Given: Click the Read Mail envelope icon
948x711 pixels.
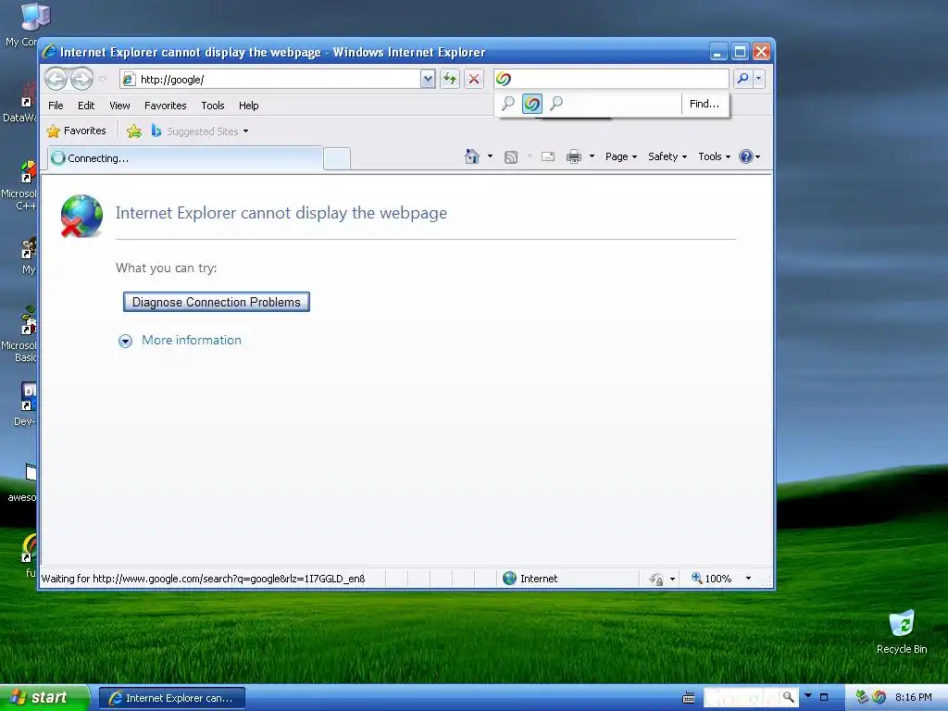Looking at the screenshot, I should pos(548,157).
